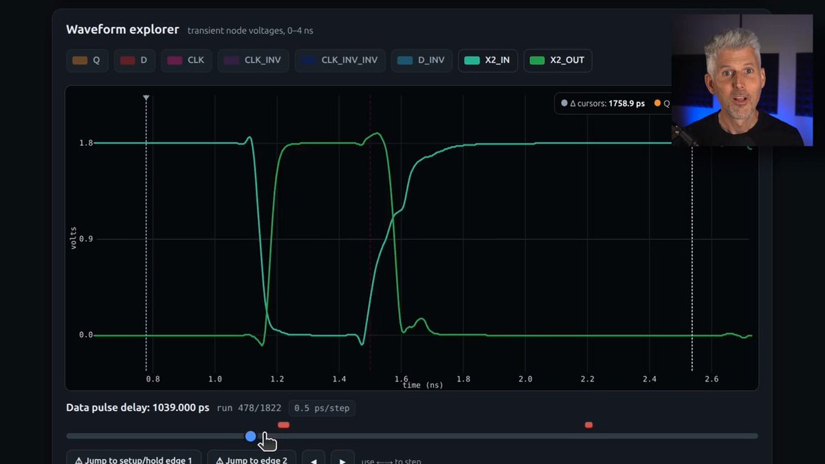Click the transient node voltages subtitle
Image resolution: width=825 pixels, height=464 pixels.
pyautogui.click(x=250, y=31)
